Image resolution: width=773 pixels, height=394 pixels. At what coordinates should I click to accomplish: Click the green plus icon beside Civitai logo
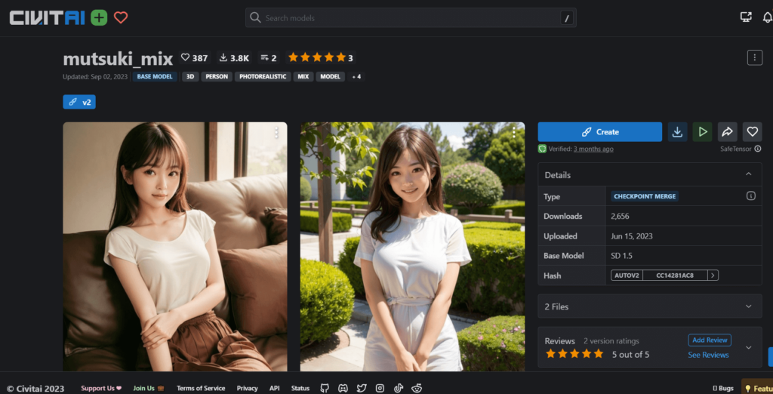click(99, 17)
